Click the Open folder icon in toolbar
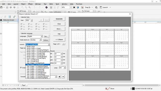 2,7
